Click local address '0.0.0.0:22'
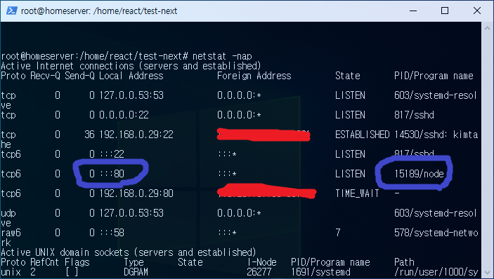Screen dimensions: 494x279 (x=124, y=115)
